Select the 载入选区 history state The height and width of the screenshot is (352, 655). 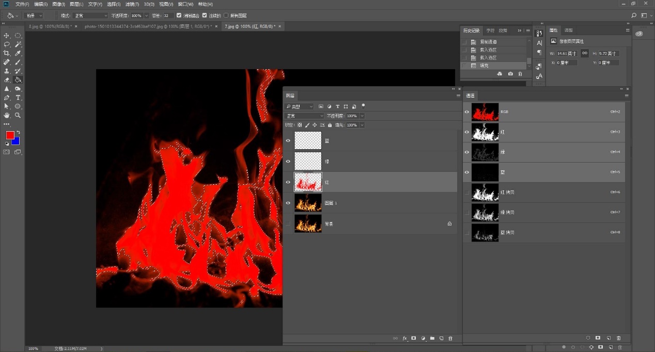click(488, 50)
